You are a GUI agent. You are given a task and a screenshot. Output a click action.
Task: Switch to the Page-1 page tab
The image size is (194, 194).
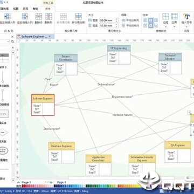[x=61, y=182]
